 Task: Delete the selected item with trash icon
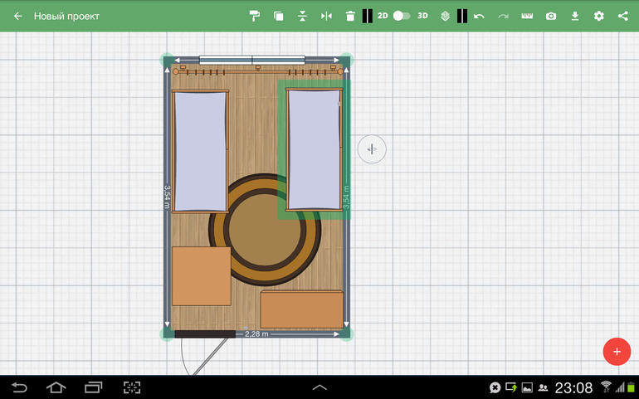[x=350, y=16]
